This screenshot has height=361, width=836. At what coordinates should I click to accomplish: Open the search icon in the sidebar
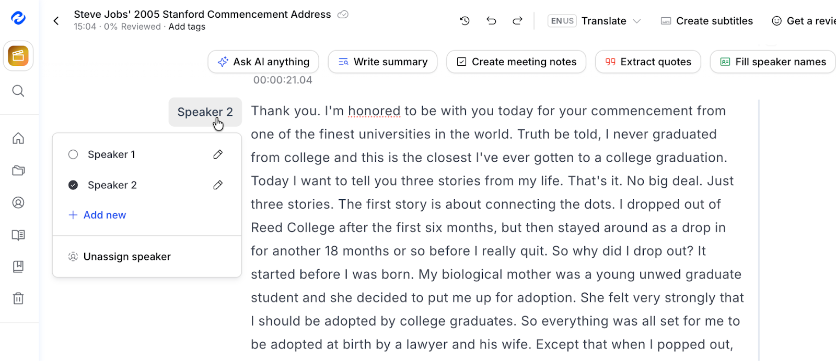tap(18, 91)
